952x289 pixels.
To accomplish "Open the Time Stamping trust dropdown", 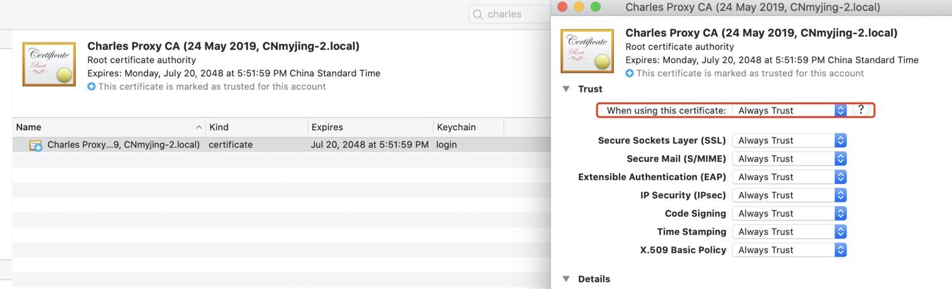I will (x=790, y=232).
